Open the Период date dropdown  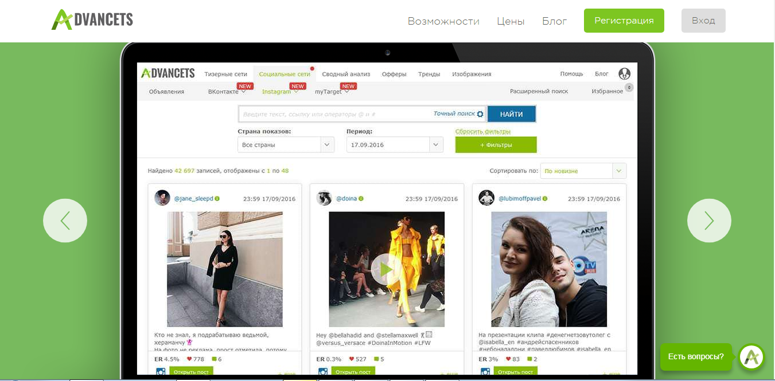click(x=395, y=145)
